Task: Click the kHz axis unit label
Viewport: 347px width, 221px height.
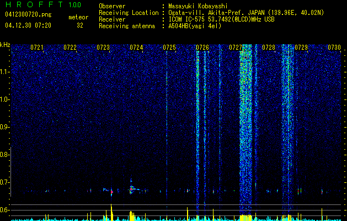Action: [x=5, y=45]
